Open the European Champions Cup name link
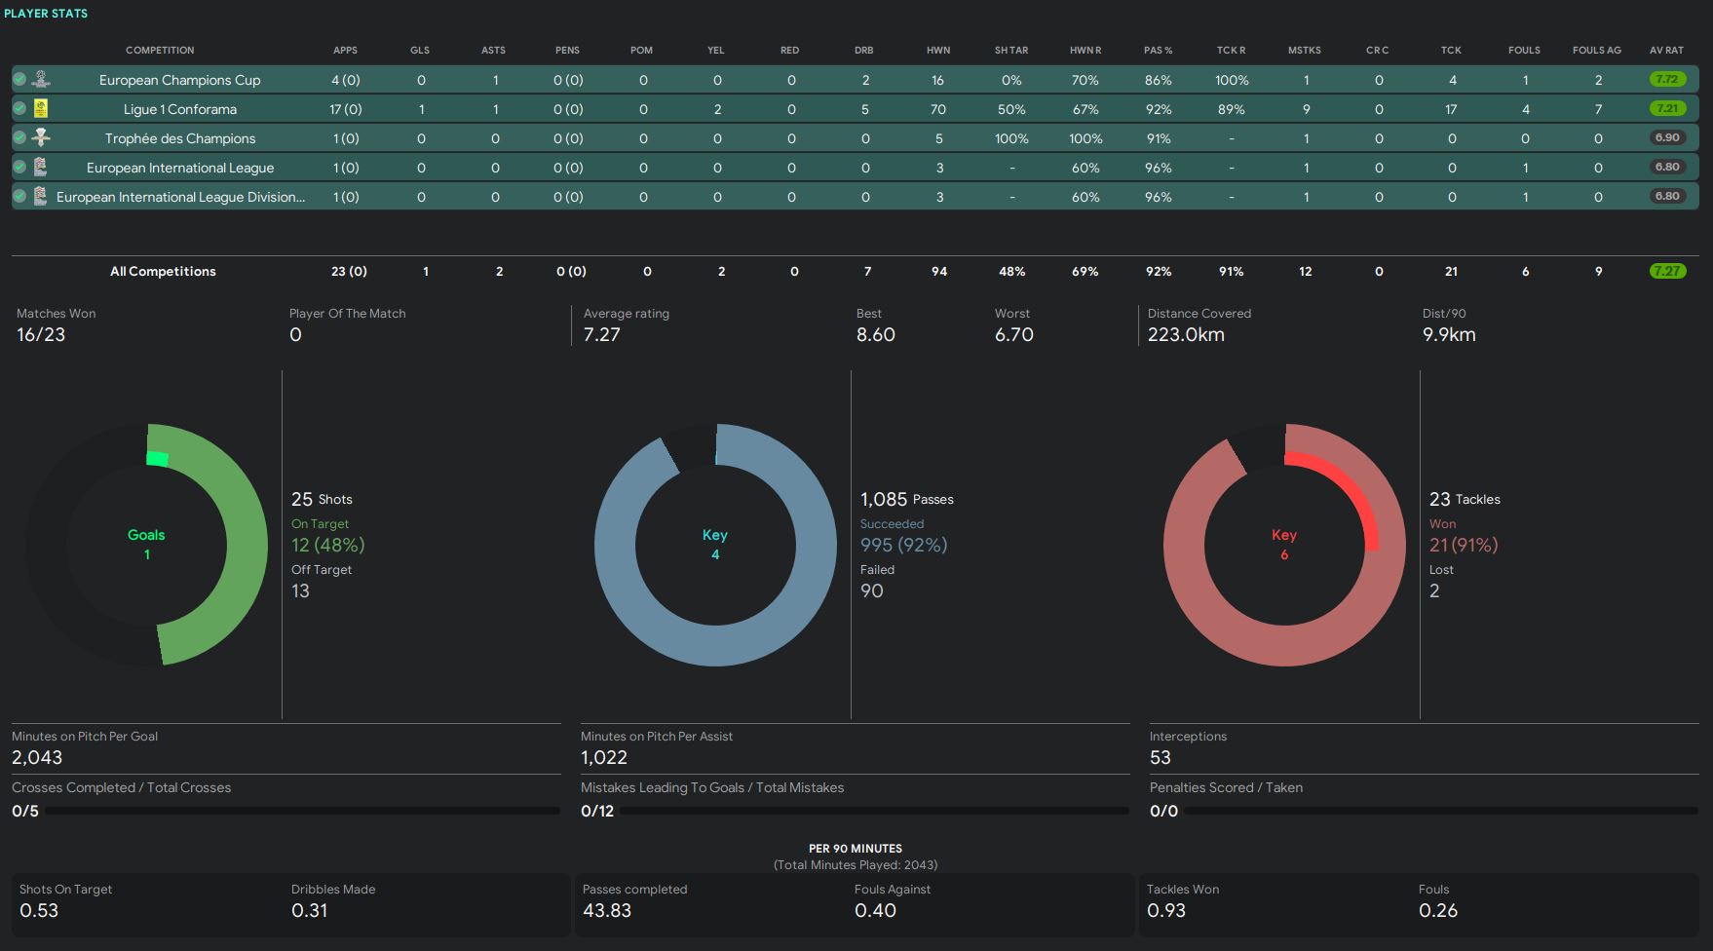Image resolution: width=1713 pixels, height=951 pixels. 180,80
